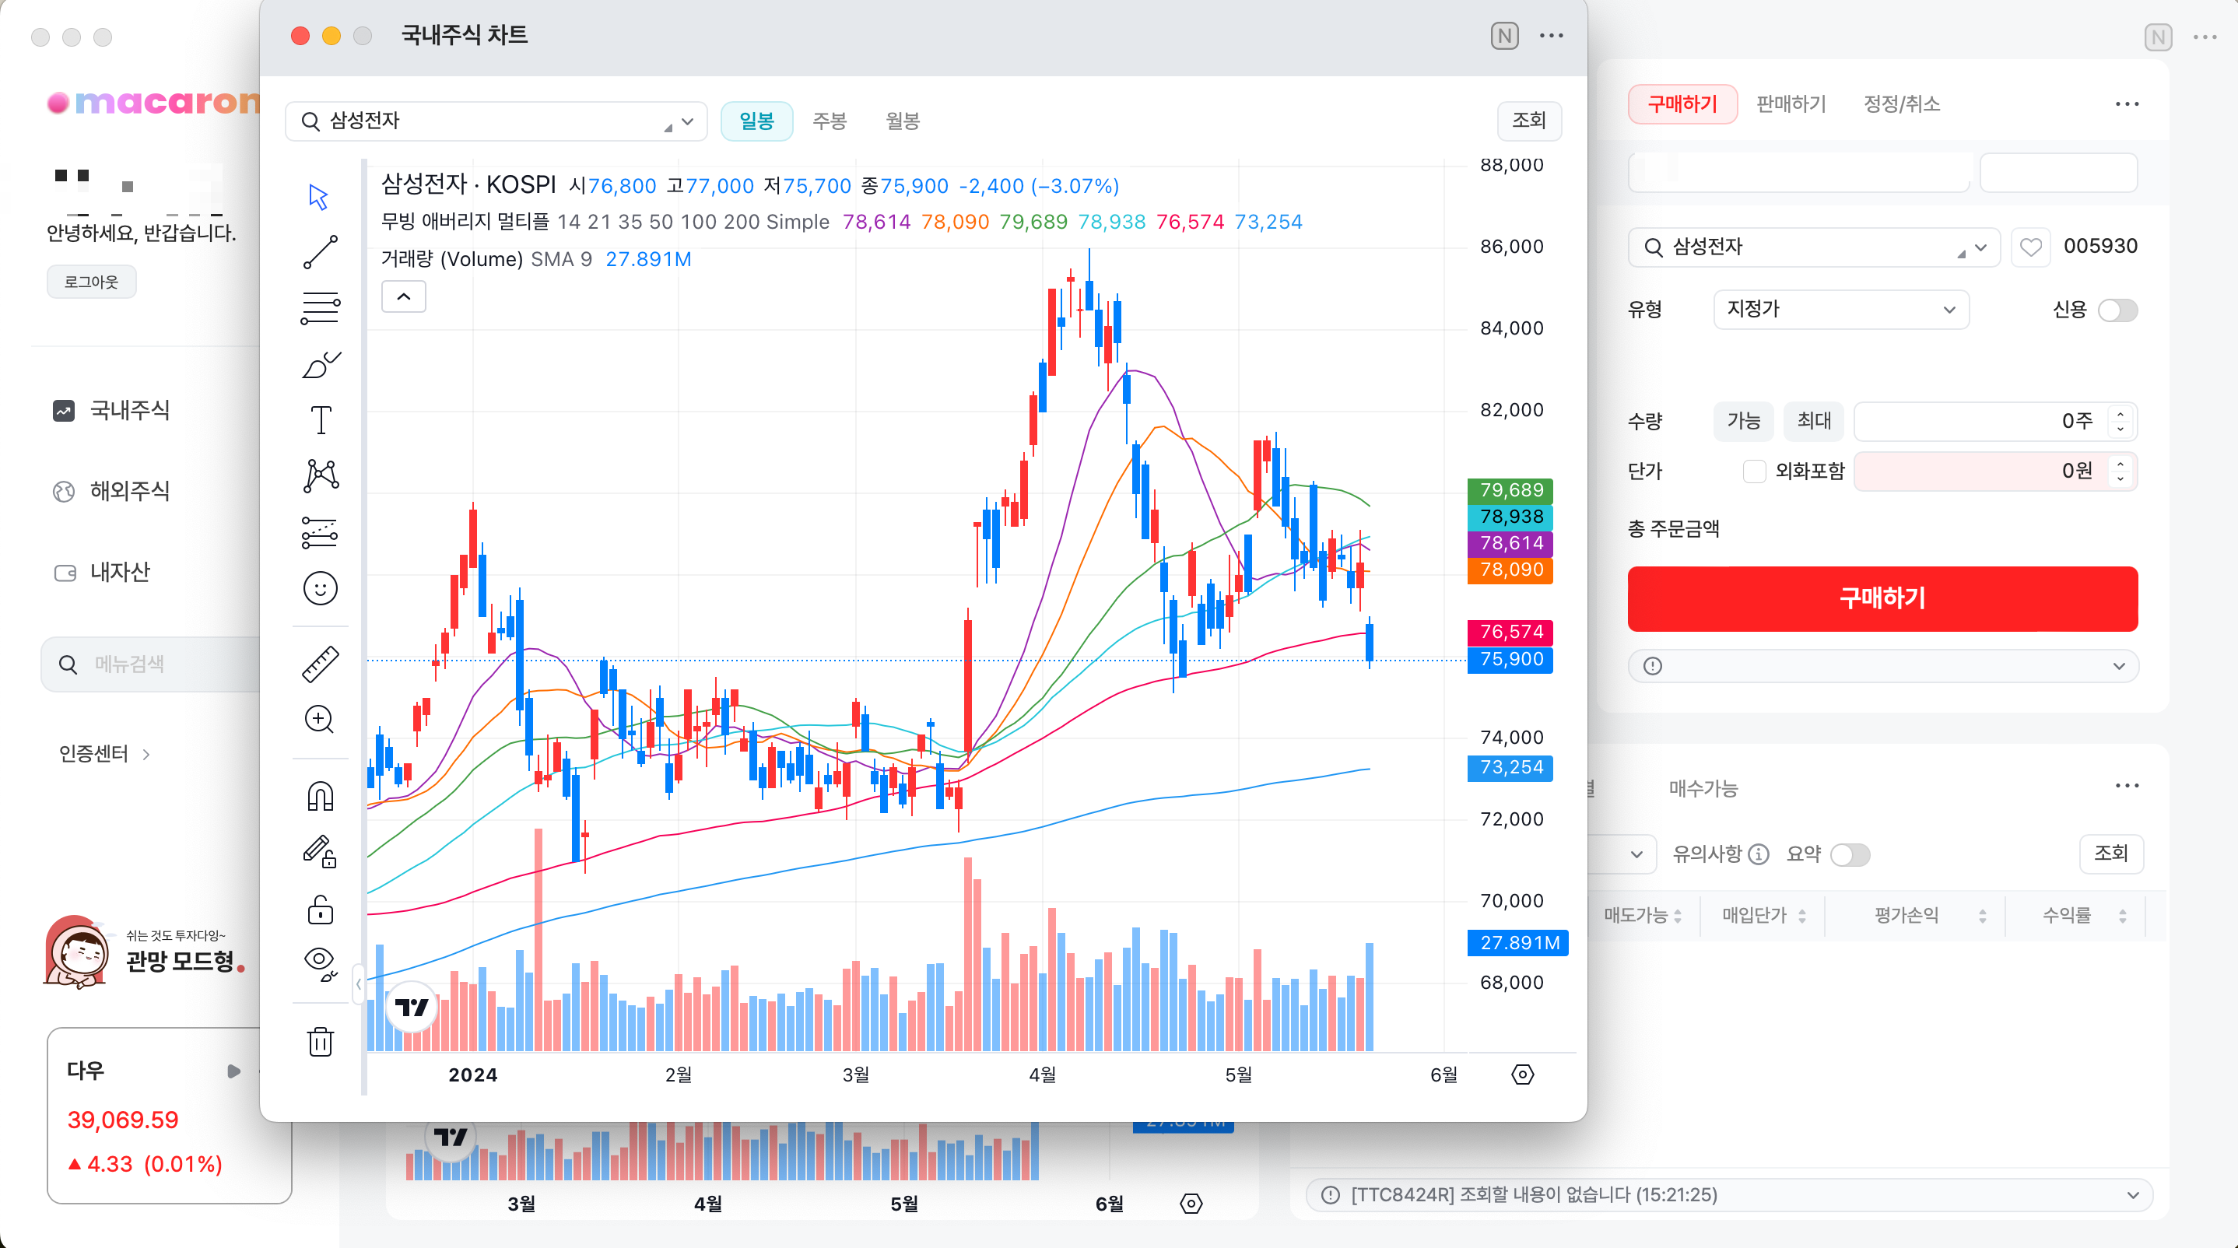Screen dimensions: 2238x1248
Task: Toggle the 요약 switch
Action: [x=1850, y=855]
